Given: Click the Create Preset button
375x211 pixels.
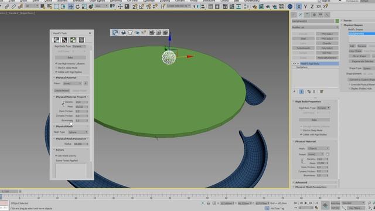Looking at the screenshot, I should tap(62, 91).
